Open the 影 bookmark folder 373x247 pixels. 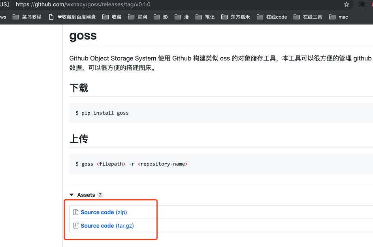click(161, 17)
